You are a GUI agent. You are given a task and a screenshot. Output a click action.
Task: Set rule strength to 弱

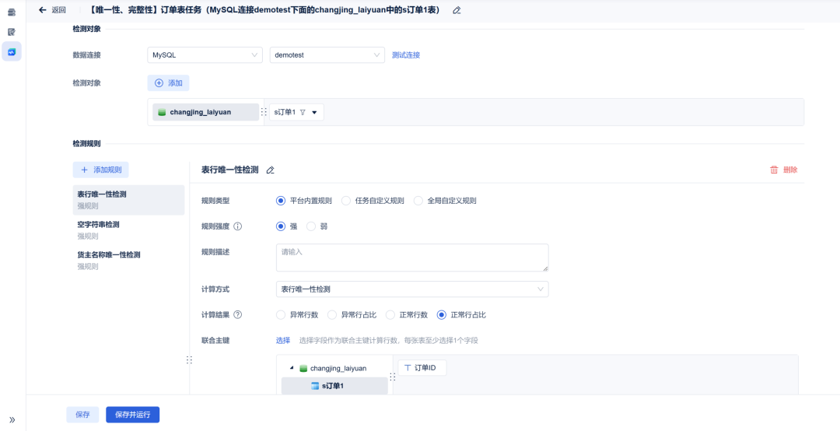click(x=317, y=226)
